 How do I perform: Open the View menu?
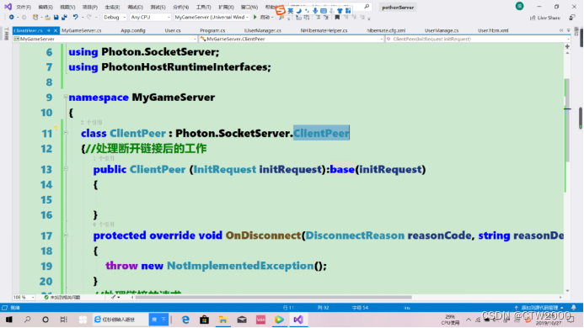click(x=67, y=7)
